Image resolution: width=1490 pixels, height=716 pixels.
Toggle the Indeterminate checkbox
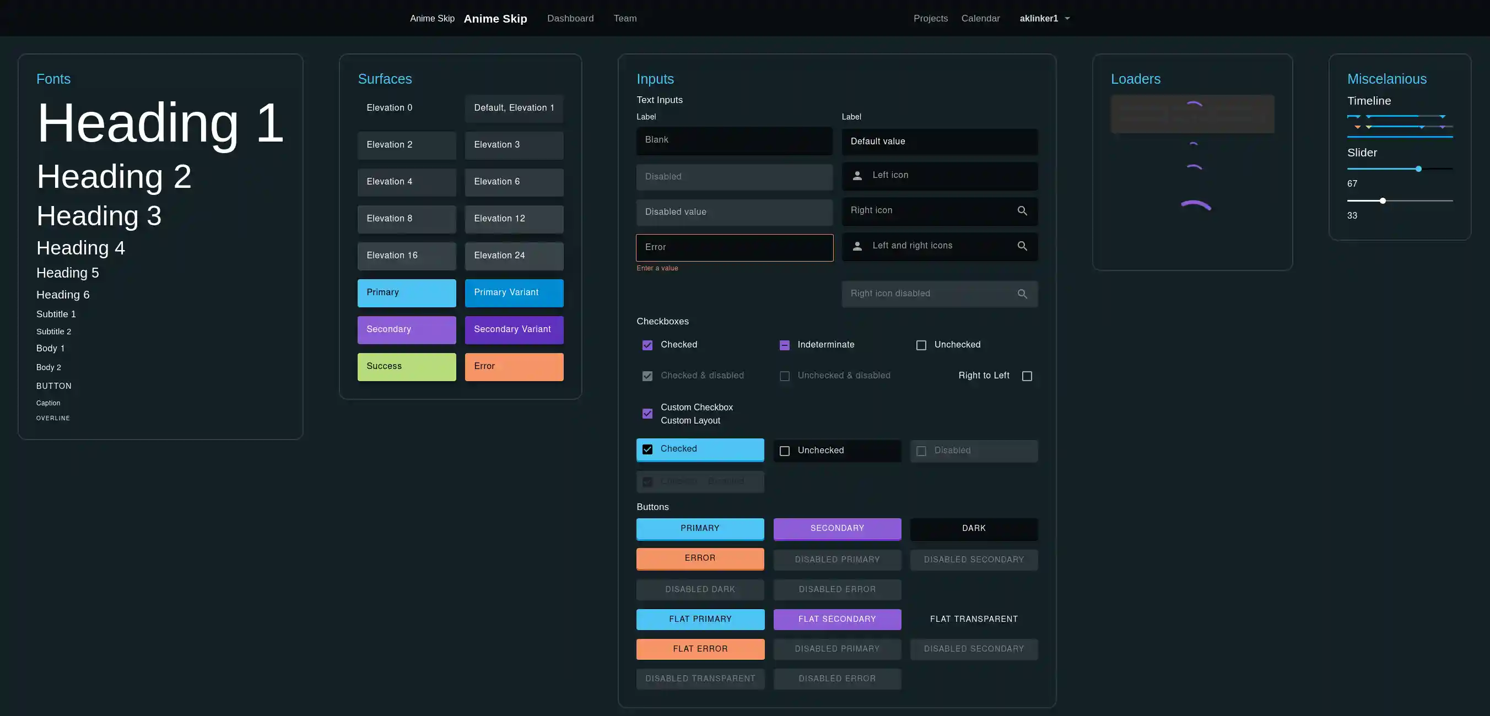pos(784,345)
